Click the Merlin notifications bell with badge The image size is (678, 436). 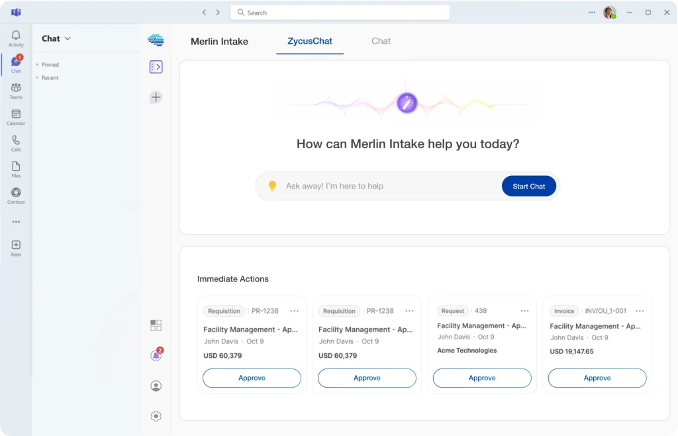point(156,355)
